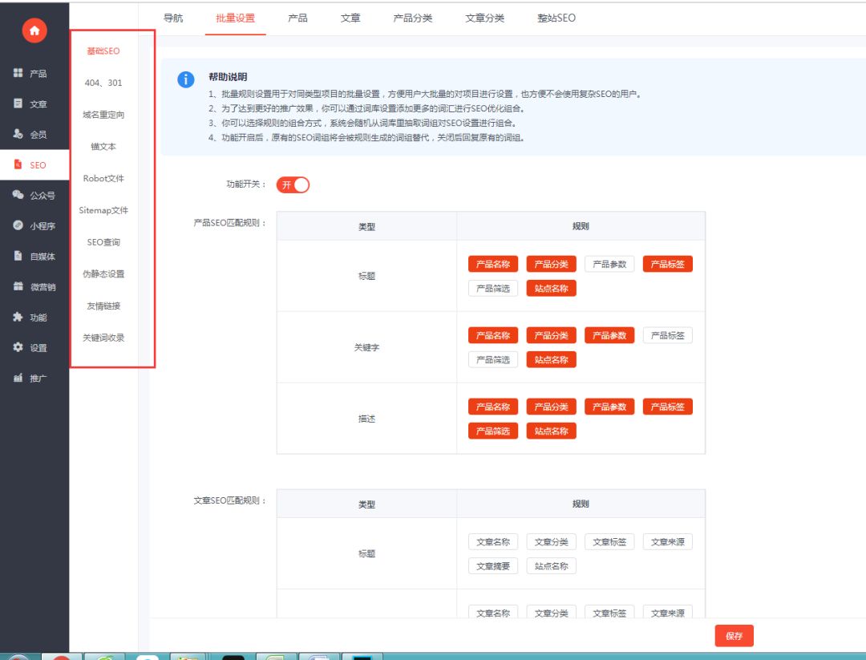Deselect the 产品标签 tag in title rules
The width and height of the screenshot is (866, 660).
(x=668, y=263)
